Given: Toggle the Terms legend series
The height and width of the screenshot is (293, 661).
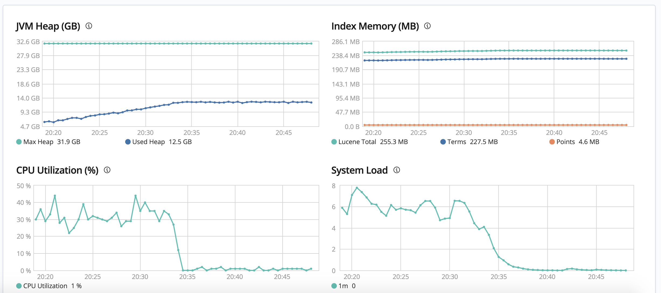Looking at the screenshot, I should tap(469, 142).
